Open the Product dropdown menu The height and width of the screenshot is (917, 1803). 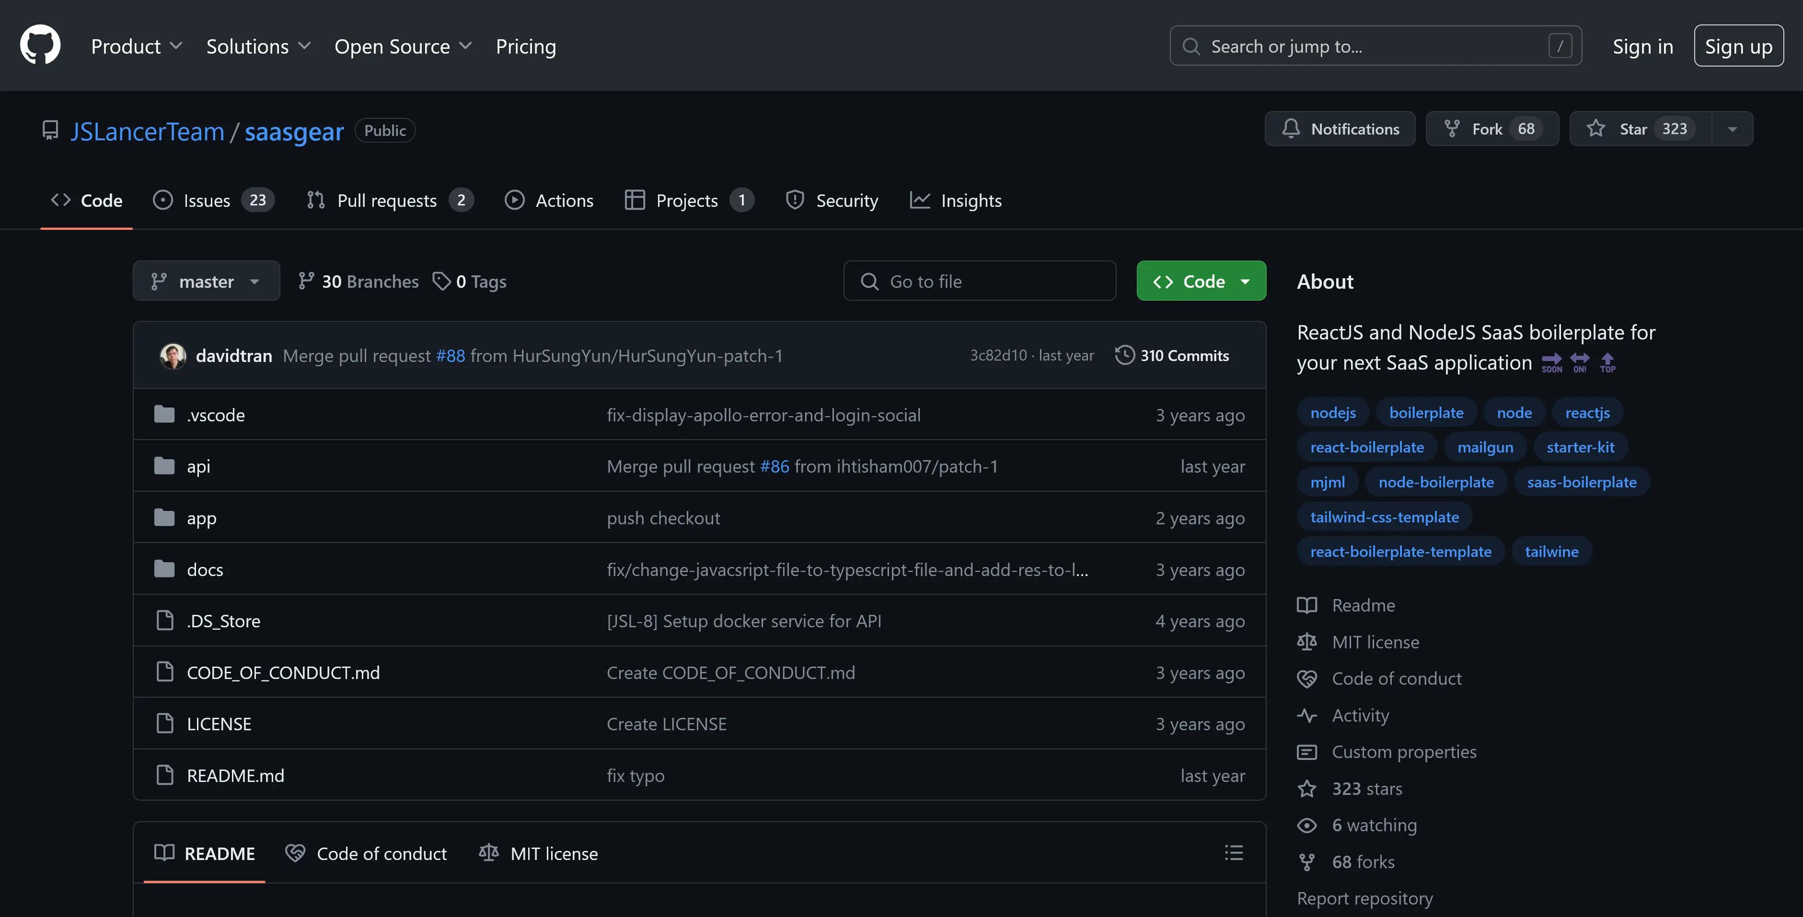coord(137,46)
